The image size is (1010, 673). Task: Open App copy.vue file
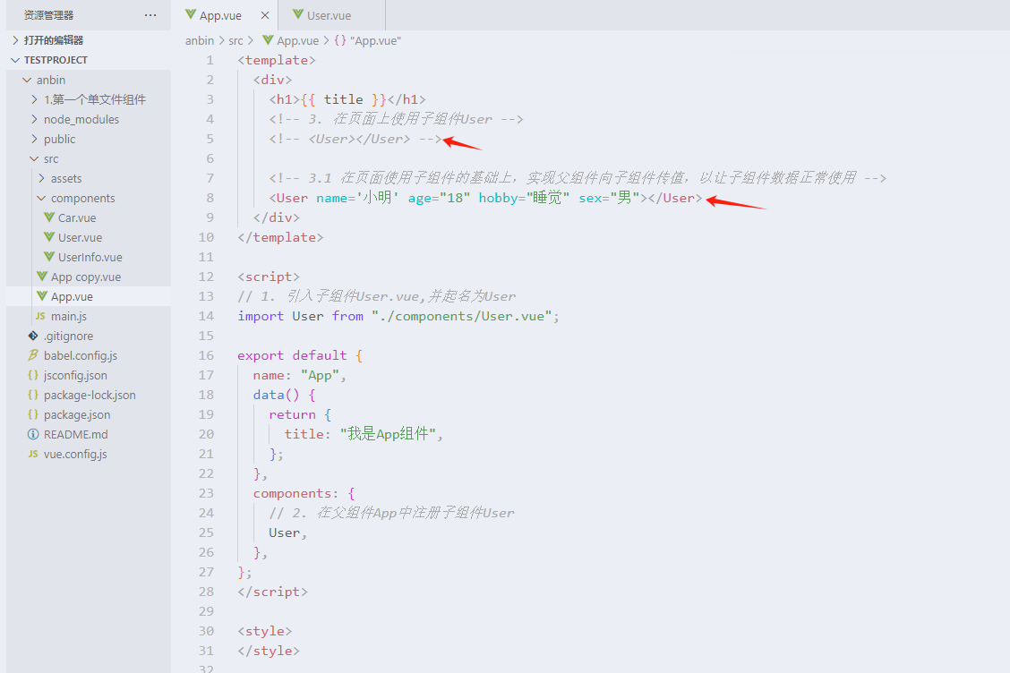(89, 277)
